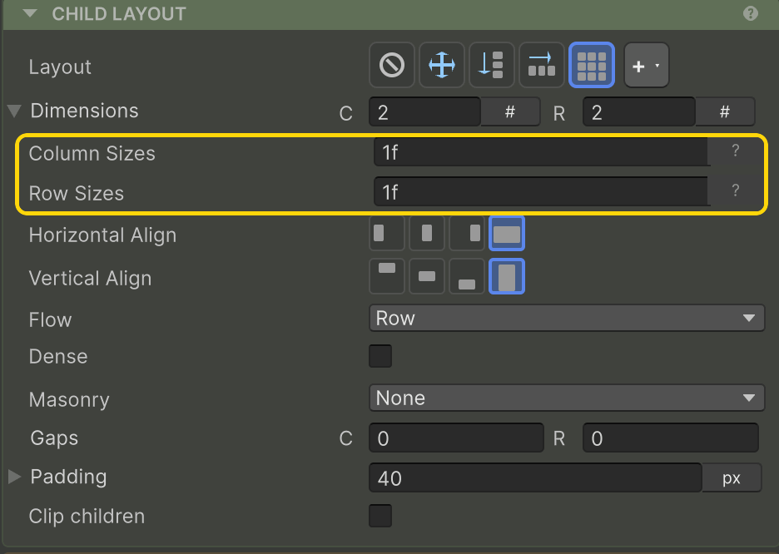This screenshot has width=779, height=554.
Task: Click the Horizontal Align label
Action: point(103,235)
